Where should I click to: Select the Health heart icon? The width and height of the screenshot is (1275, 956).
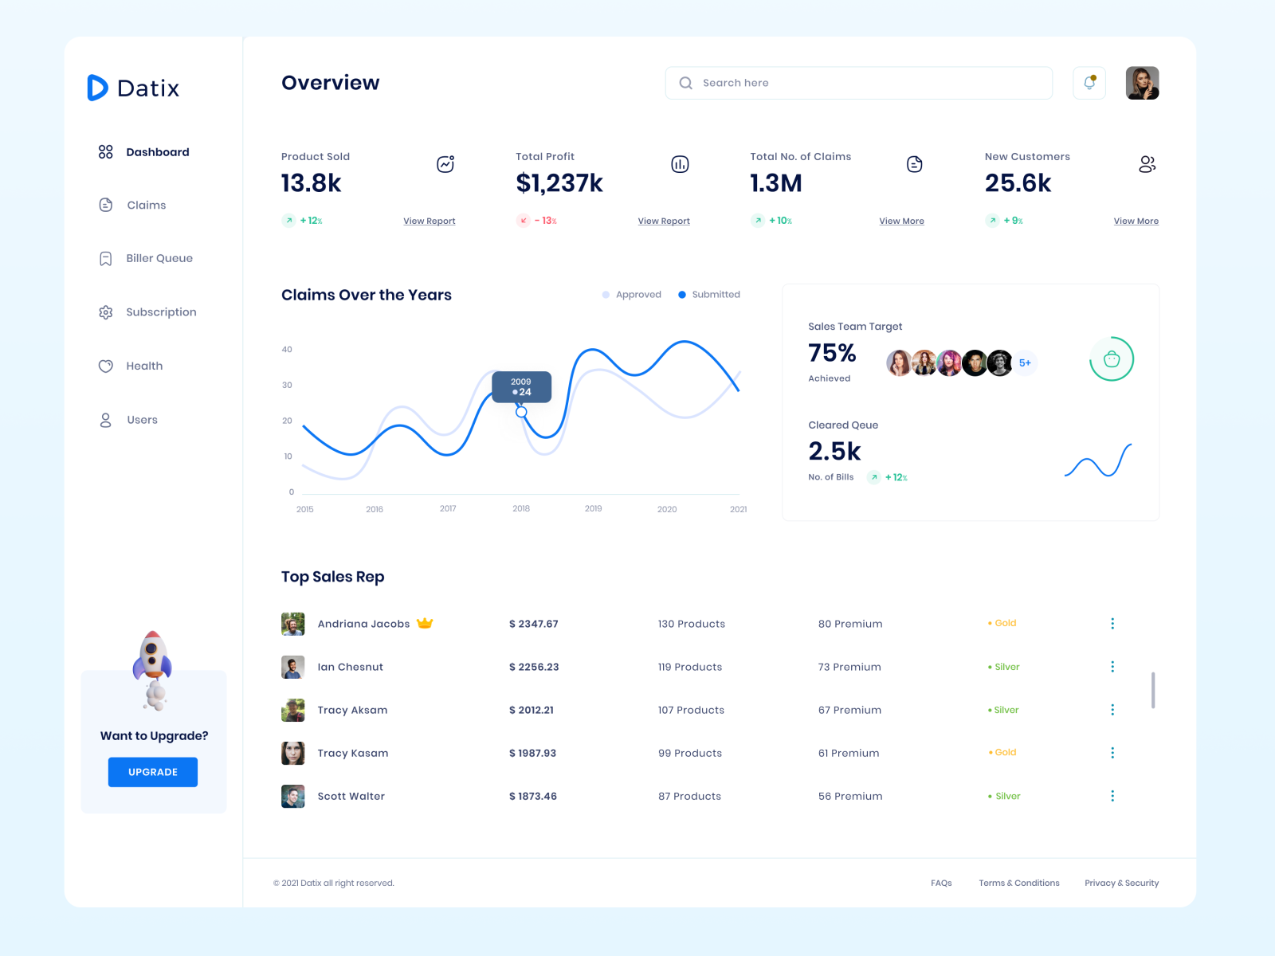pos(105,366)
